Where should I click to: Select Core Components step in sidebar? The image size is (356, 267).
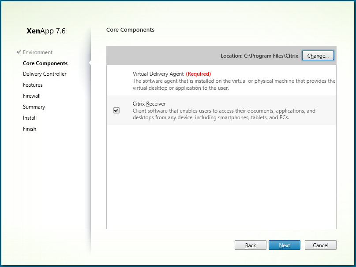tap(45, 63)
